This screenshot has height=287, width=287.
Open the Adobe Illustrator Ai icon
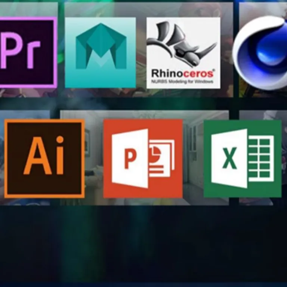tap(44, 158)
